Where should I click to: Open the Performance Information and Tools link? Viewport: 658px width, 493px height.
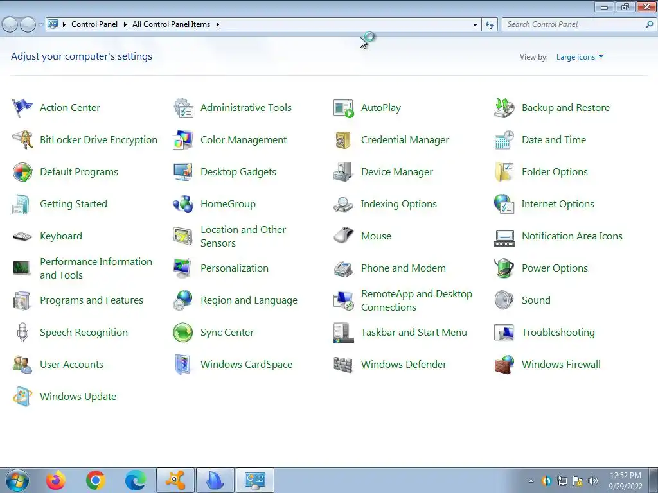tap(96, 268)
